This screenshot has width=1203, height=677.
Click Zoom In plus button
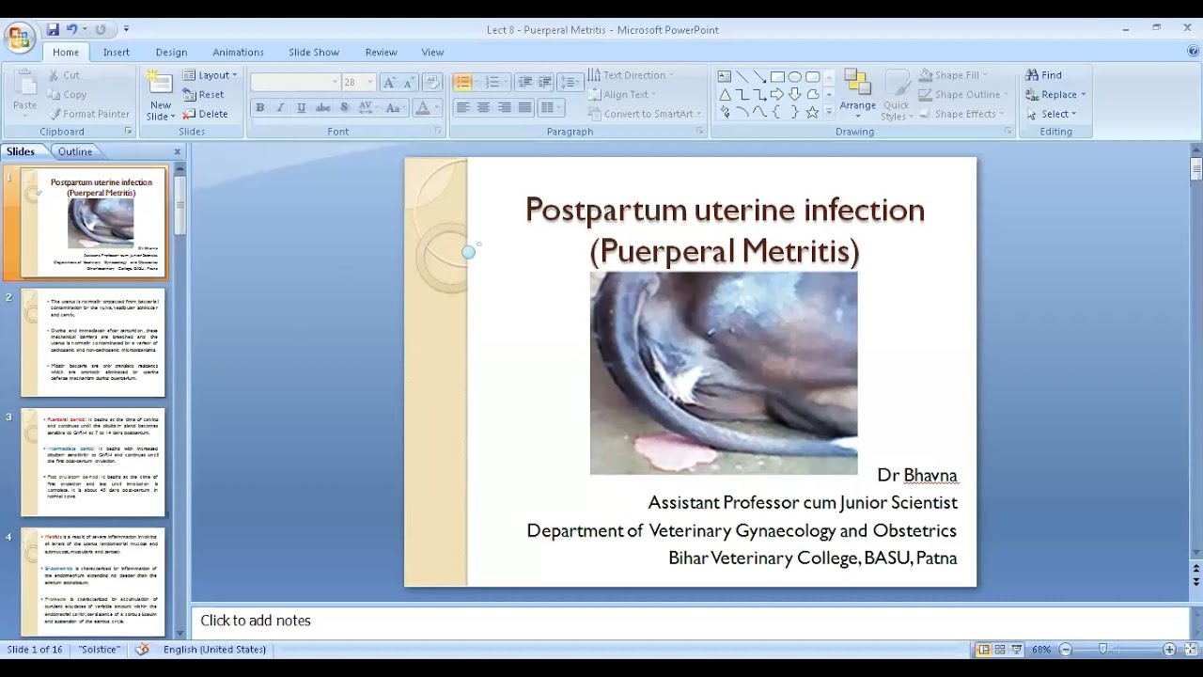click(1169, 650)
